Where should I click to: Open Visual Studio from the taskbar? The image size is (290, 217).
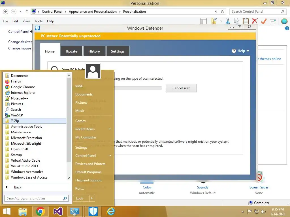click(x=58, y=211)
